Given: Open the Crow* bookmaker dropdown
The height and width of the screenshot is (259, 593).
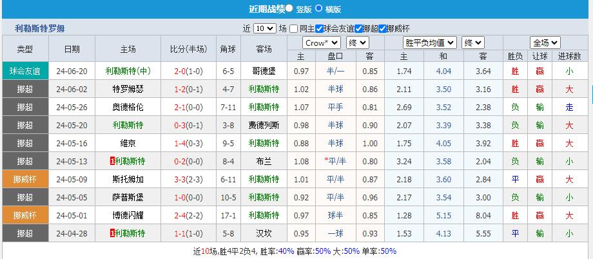Looking at the screenshot, I should [322, 43].
